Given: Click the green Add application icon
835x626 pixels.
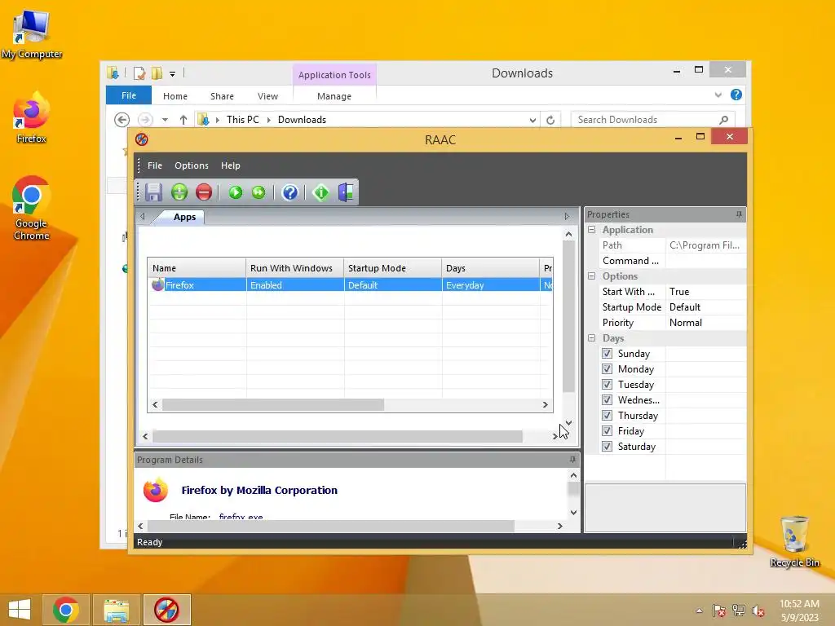Looking at the screenshot, I should pos(179,192).
